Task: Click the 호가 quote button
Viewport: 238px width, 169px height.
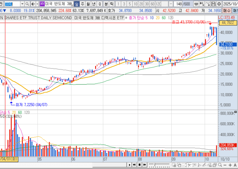Action: 111,11
